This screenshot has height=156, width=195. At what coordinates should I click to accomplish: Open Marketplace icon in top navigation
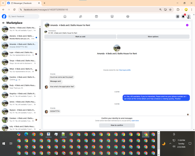[112, 16]
